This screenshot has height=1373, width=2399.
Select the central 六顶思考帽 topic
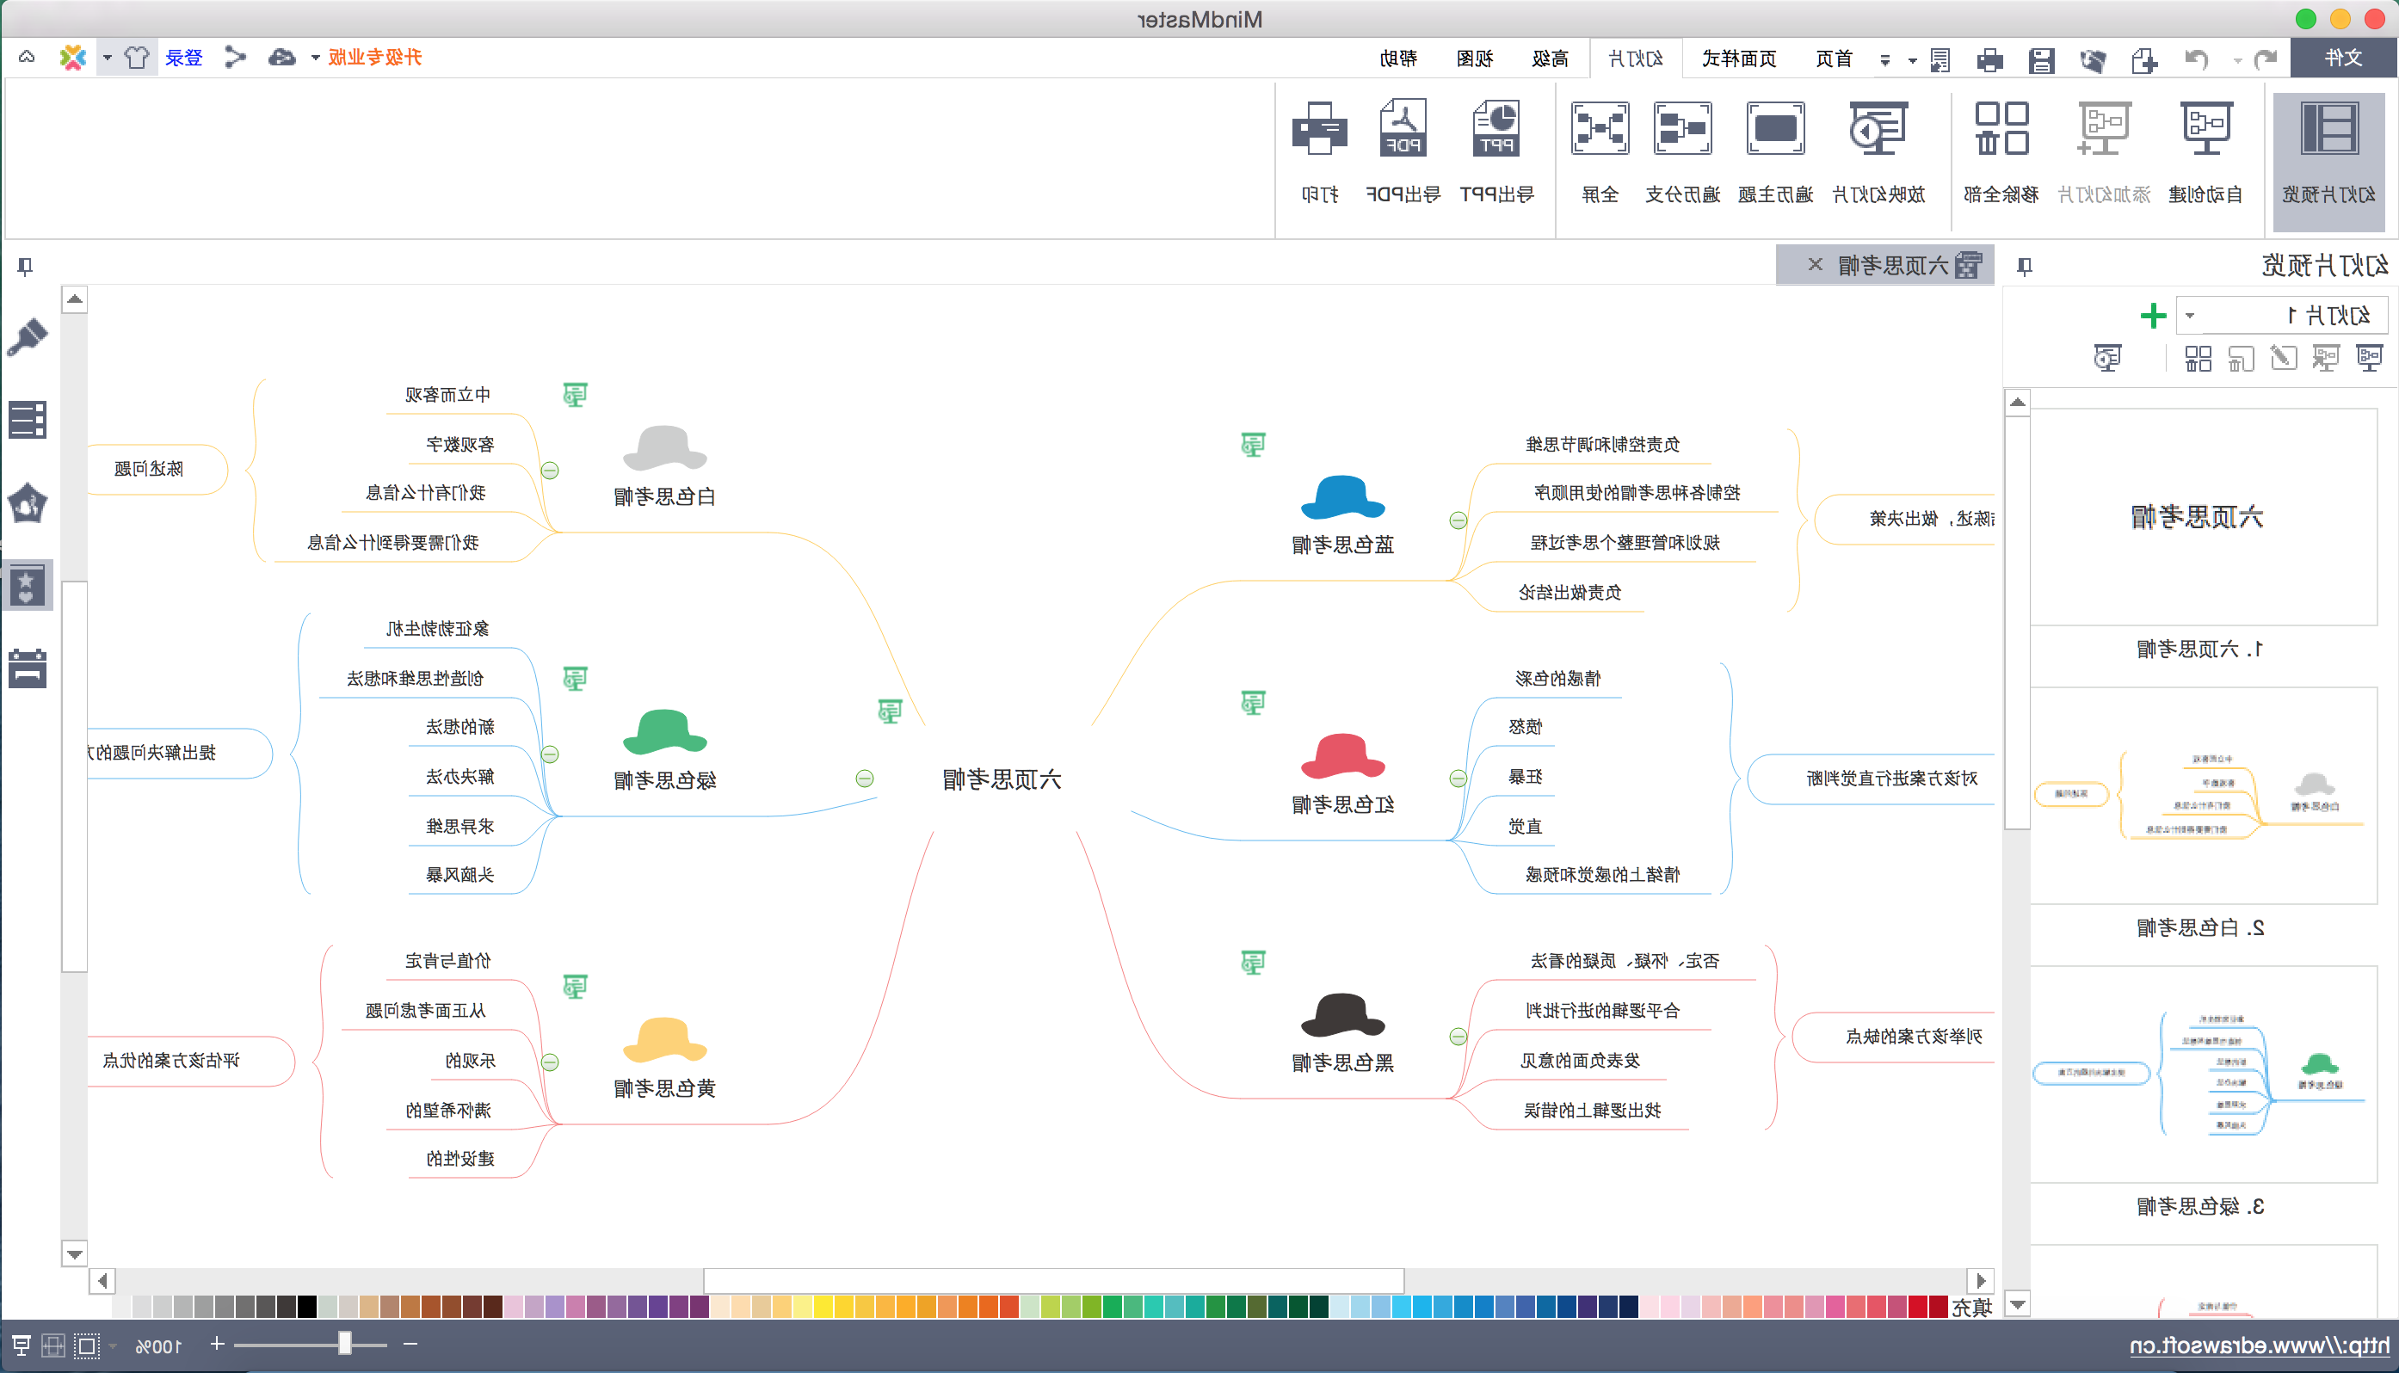click(1002, 779)
